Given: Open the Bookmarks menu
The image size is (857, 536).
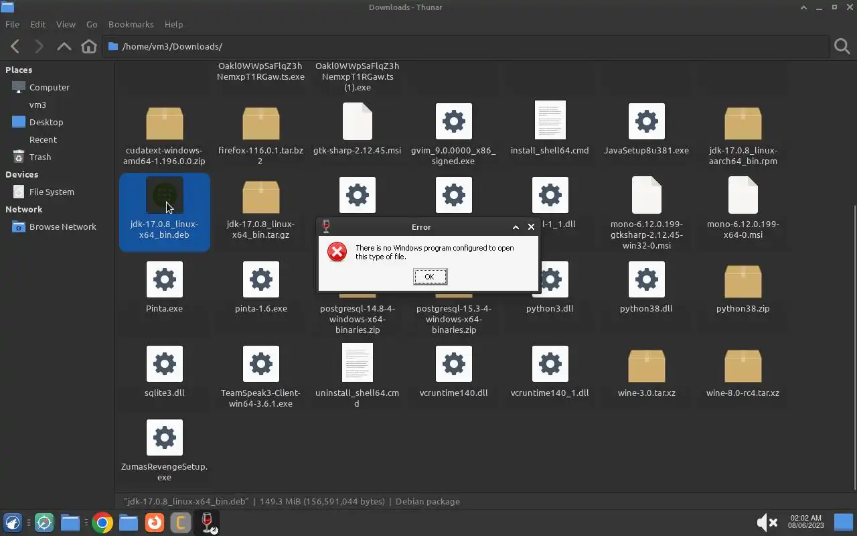Looking at the screenshot, I should [131, 24].
